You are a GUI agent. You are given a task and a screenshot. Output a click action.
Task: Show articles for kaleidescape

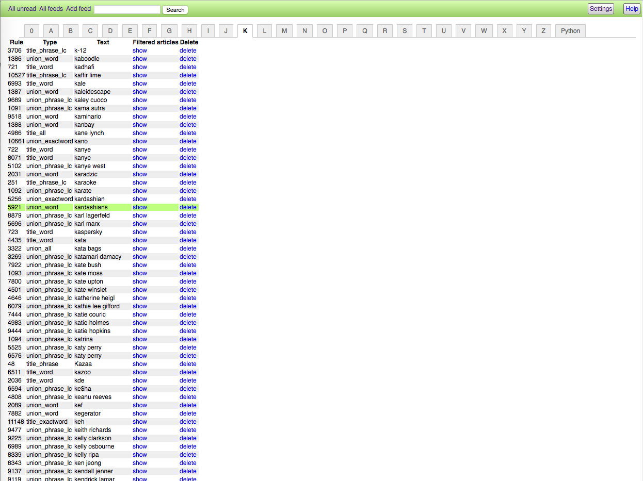[140, 92]
